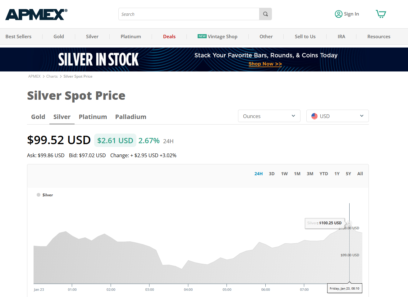Select the 1W chart time range
The height and width of the screenshot is (297, 408).
tap(284, 174)
